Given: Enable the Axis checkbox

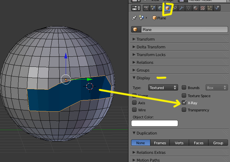Looking at the screenshot, I should [134, 103].
